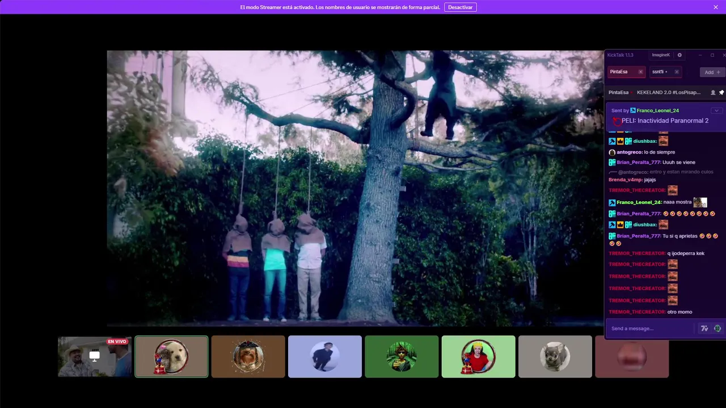Click message text 'lo de siempre'

click(659, 152)
